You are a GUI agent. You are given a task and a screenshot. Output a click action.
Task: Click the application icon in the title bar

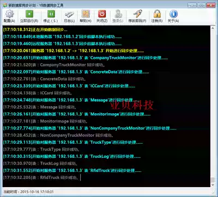pyautogui.click(x=5, y=5)
